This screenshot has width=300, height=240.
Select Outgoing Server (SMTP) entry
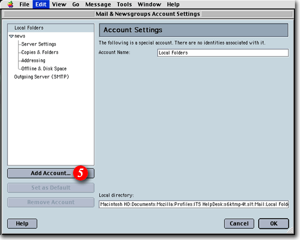coord(41,76)
